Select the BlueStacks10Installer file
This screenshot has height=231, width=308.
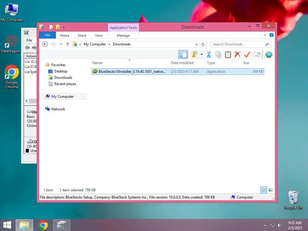click(177, 72)
